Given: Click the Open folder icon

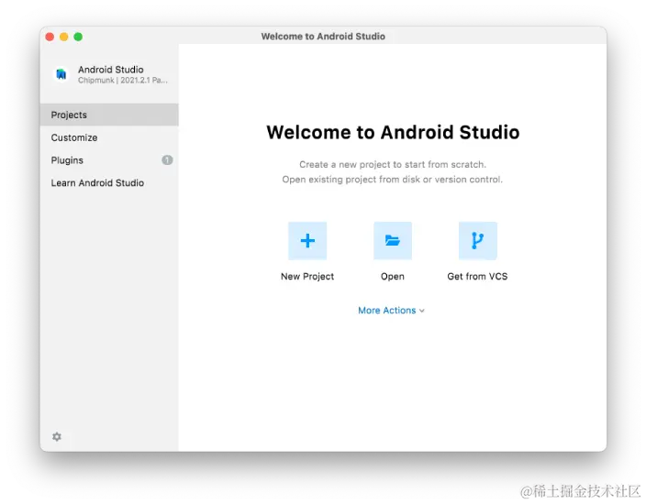Looking at the screenshot, I should [x=392, y=241].
